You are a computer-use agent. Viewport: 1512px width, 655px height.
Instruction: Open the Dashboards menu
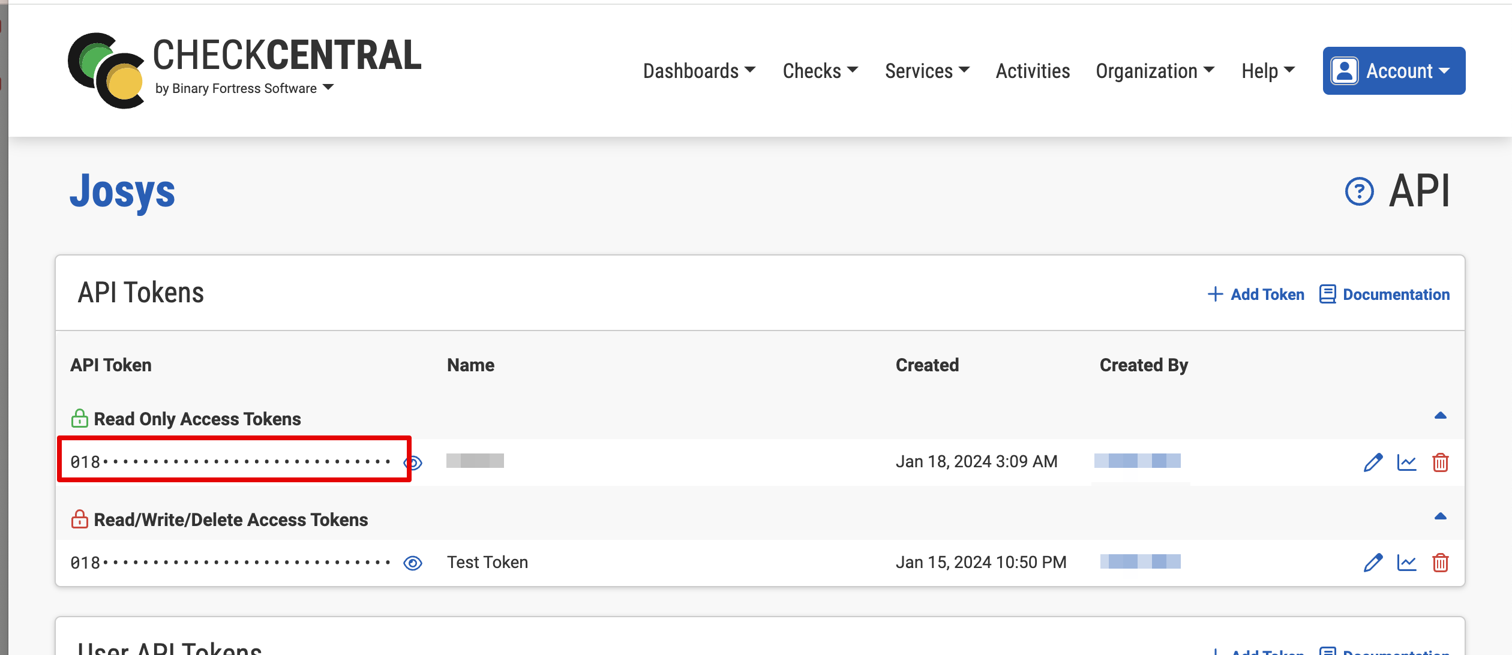click(x=698, y=71)
